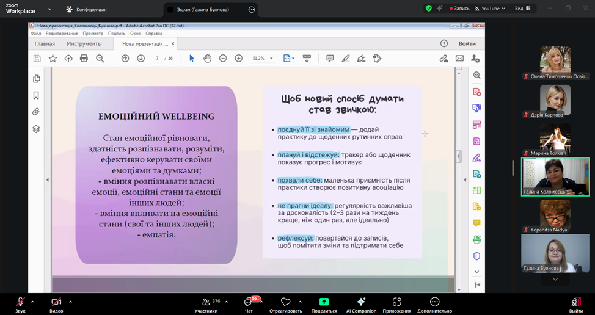Expand audio options arrow next to Звук
This screenshot has width=595, height=315.
[32, 302]
